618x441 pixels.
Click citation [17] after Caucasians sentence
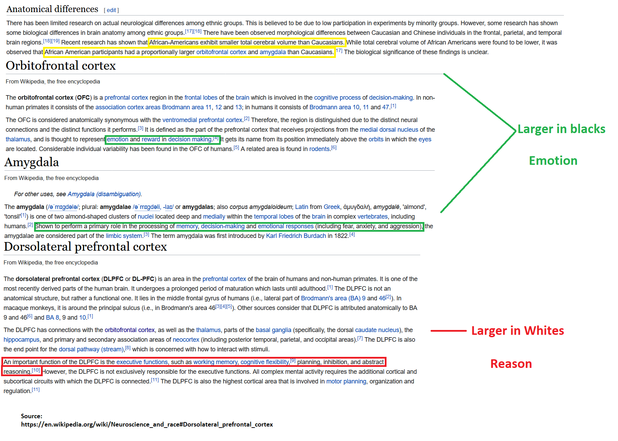(339, 51)
